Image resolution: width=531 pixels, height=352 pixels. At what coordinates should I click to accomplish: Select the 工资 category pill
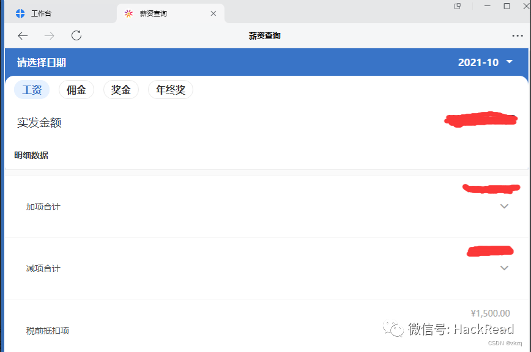pyautogui.click(x=32, y=90)
